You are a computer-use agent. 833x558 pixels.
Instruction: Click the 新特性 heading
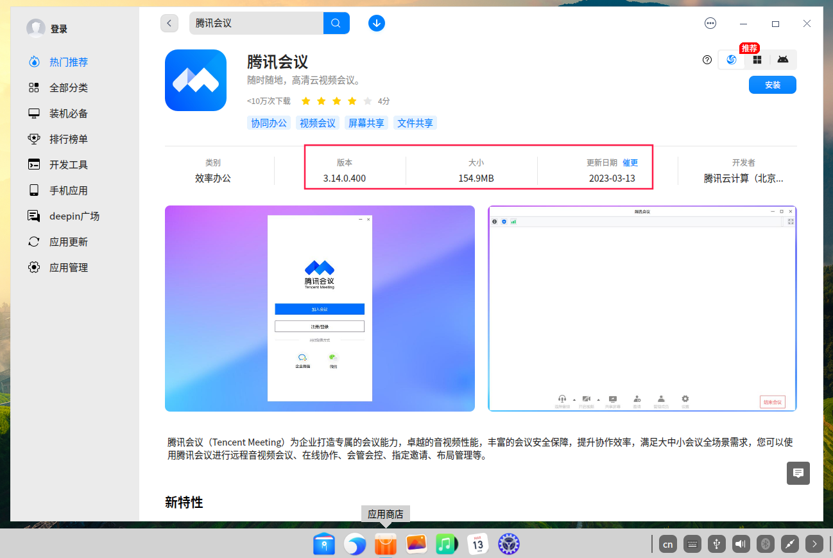[x=184, y=502]
